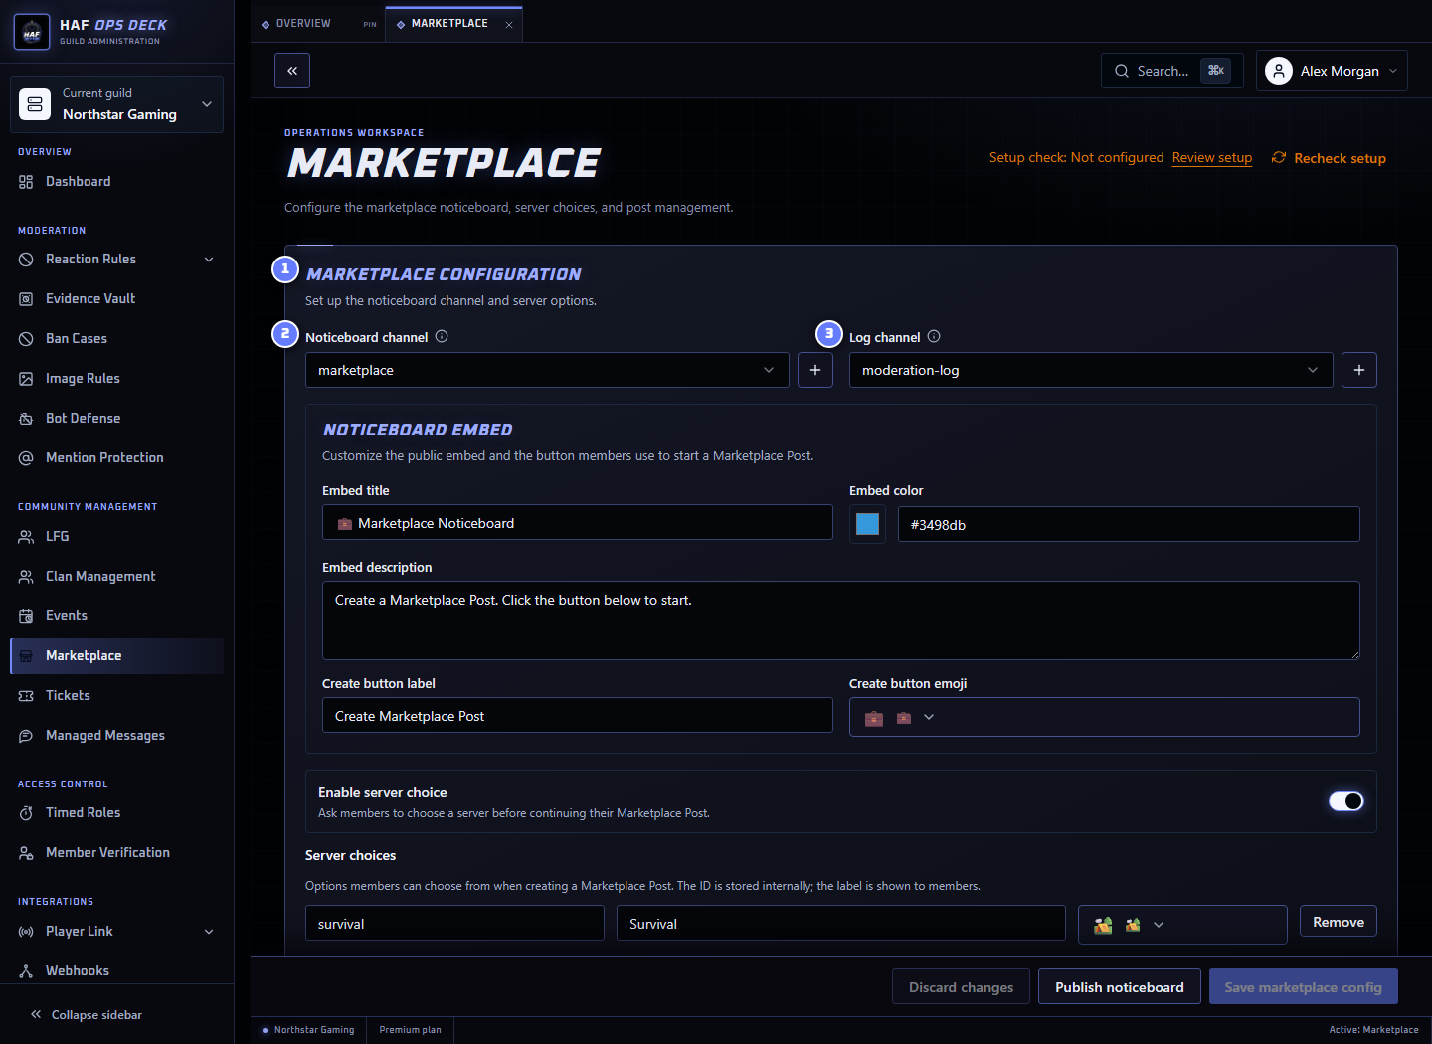Click the Mention Protection at-sign icon
1432x1044 pixels.
click(26, 458)
